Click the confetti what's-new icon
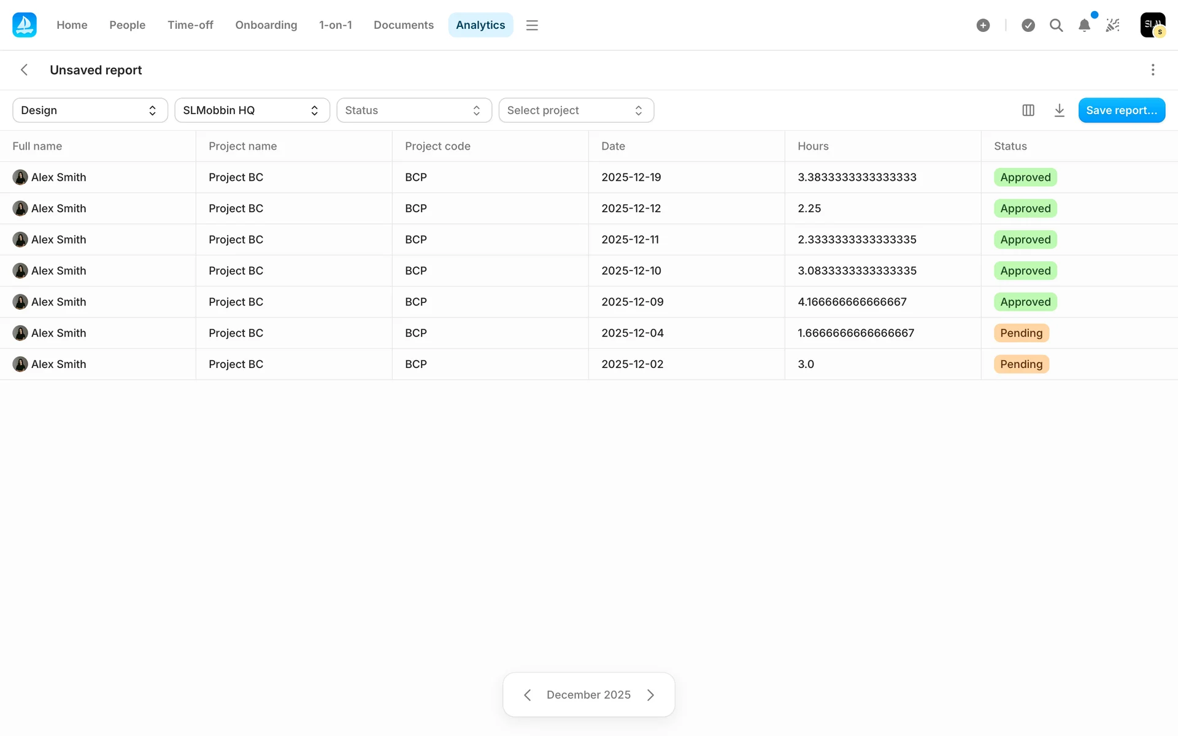This screenshot has width=1178, height=736. 1112,25
